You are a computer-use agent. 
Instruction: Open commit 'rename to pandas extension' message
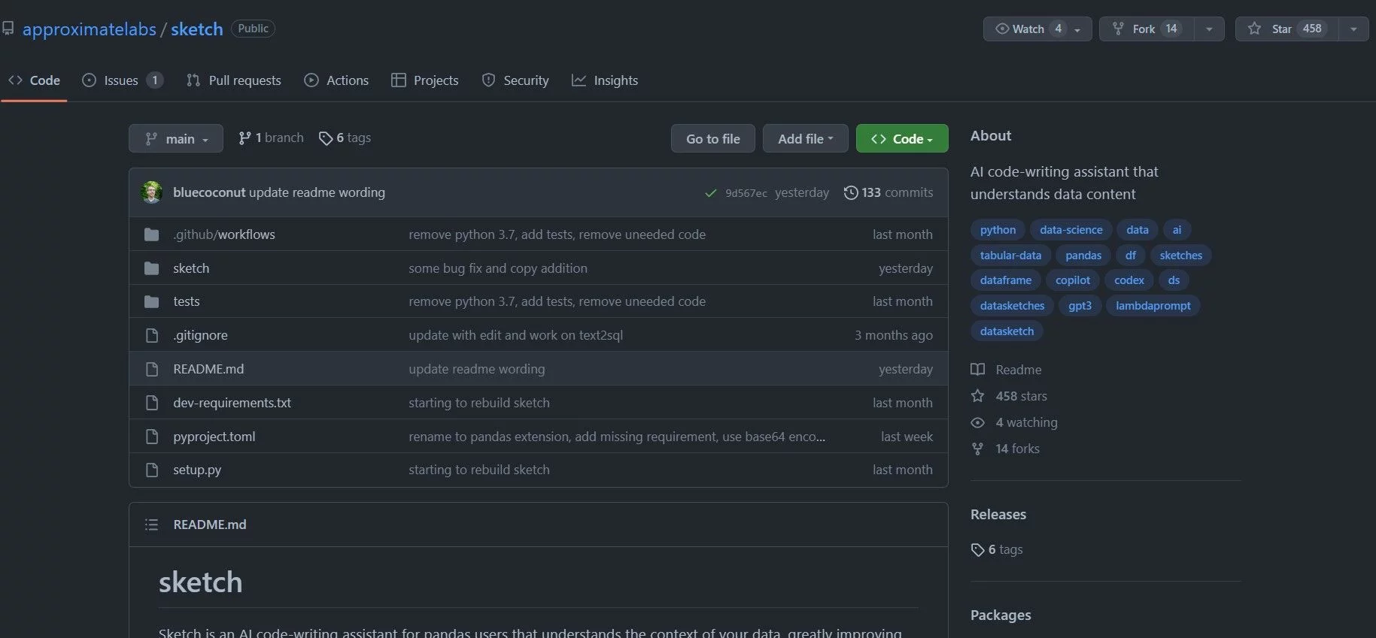point(617,437)
